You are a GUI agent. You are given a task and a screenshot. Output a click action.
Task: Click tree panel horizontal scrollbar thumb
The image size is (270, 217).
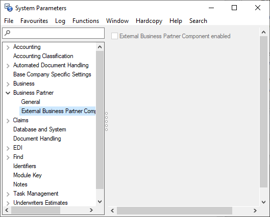[x=36, y=210]
